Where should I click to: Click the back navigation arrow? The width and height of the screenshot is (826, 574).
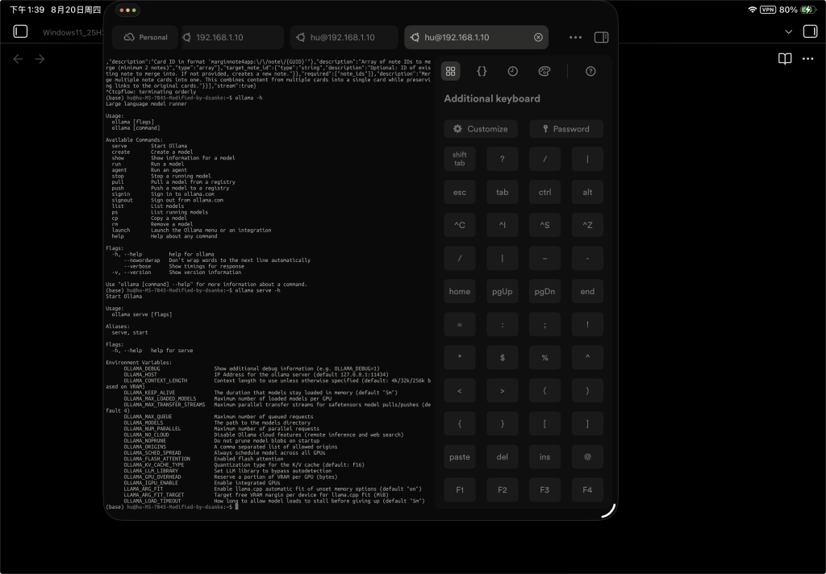click(18, 59)
